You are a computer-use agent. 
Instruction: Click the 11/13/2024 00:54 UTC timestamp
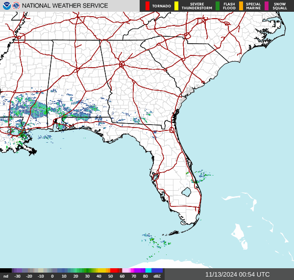click(237, 275)
